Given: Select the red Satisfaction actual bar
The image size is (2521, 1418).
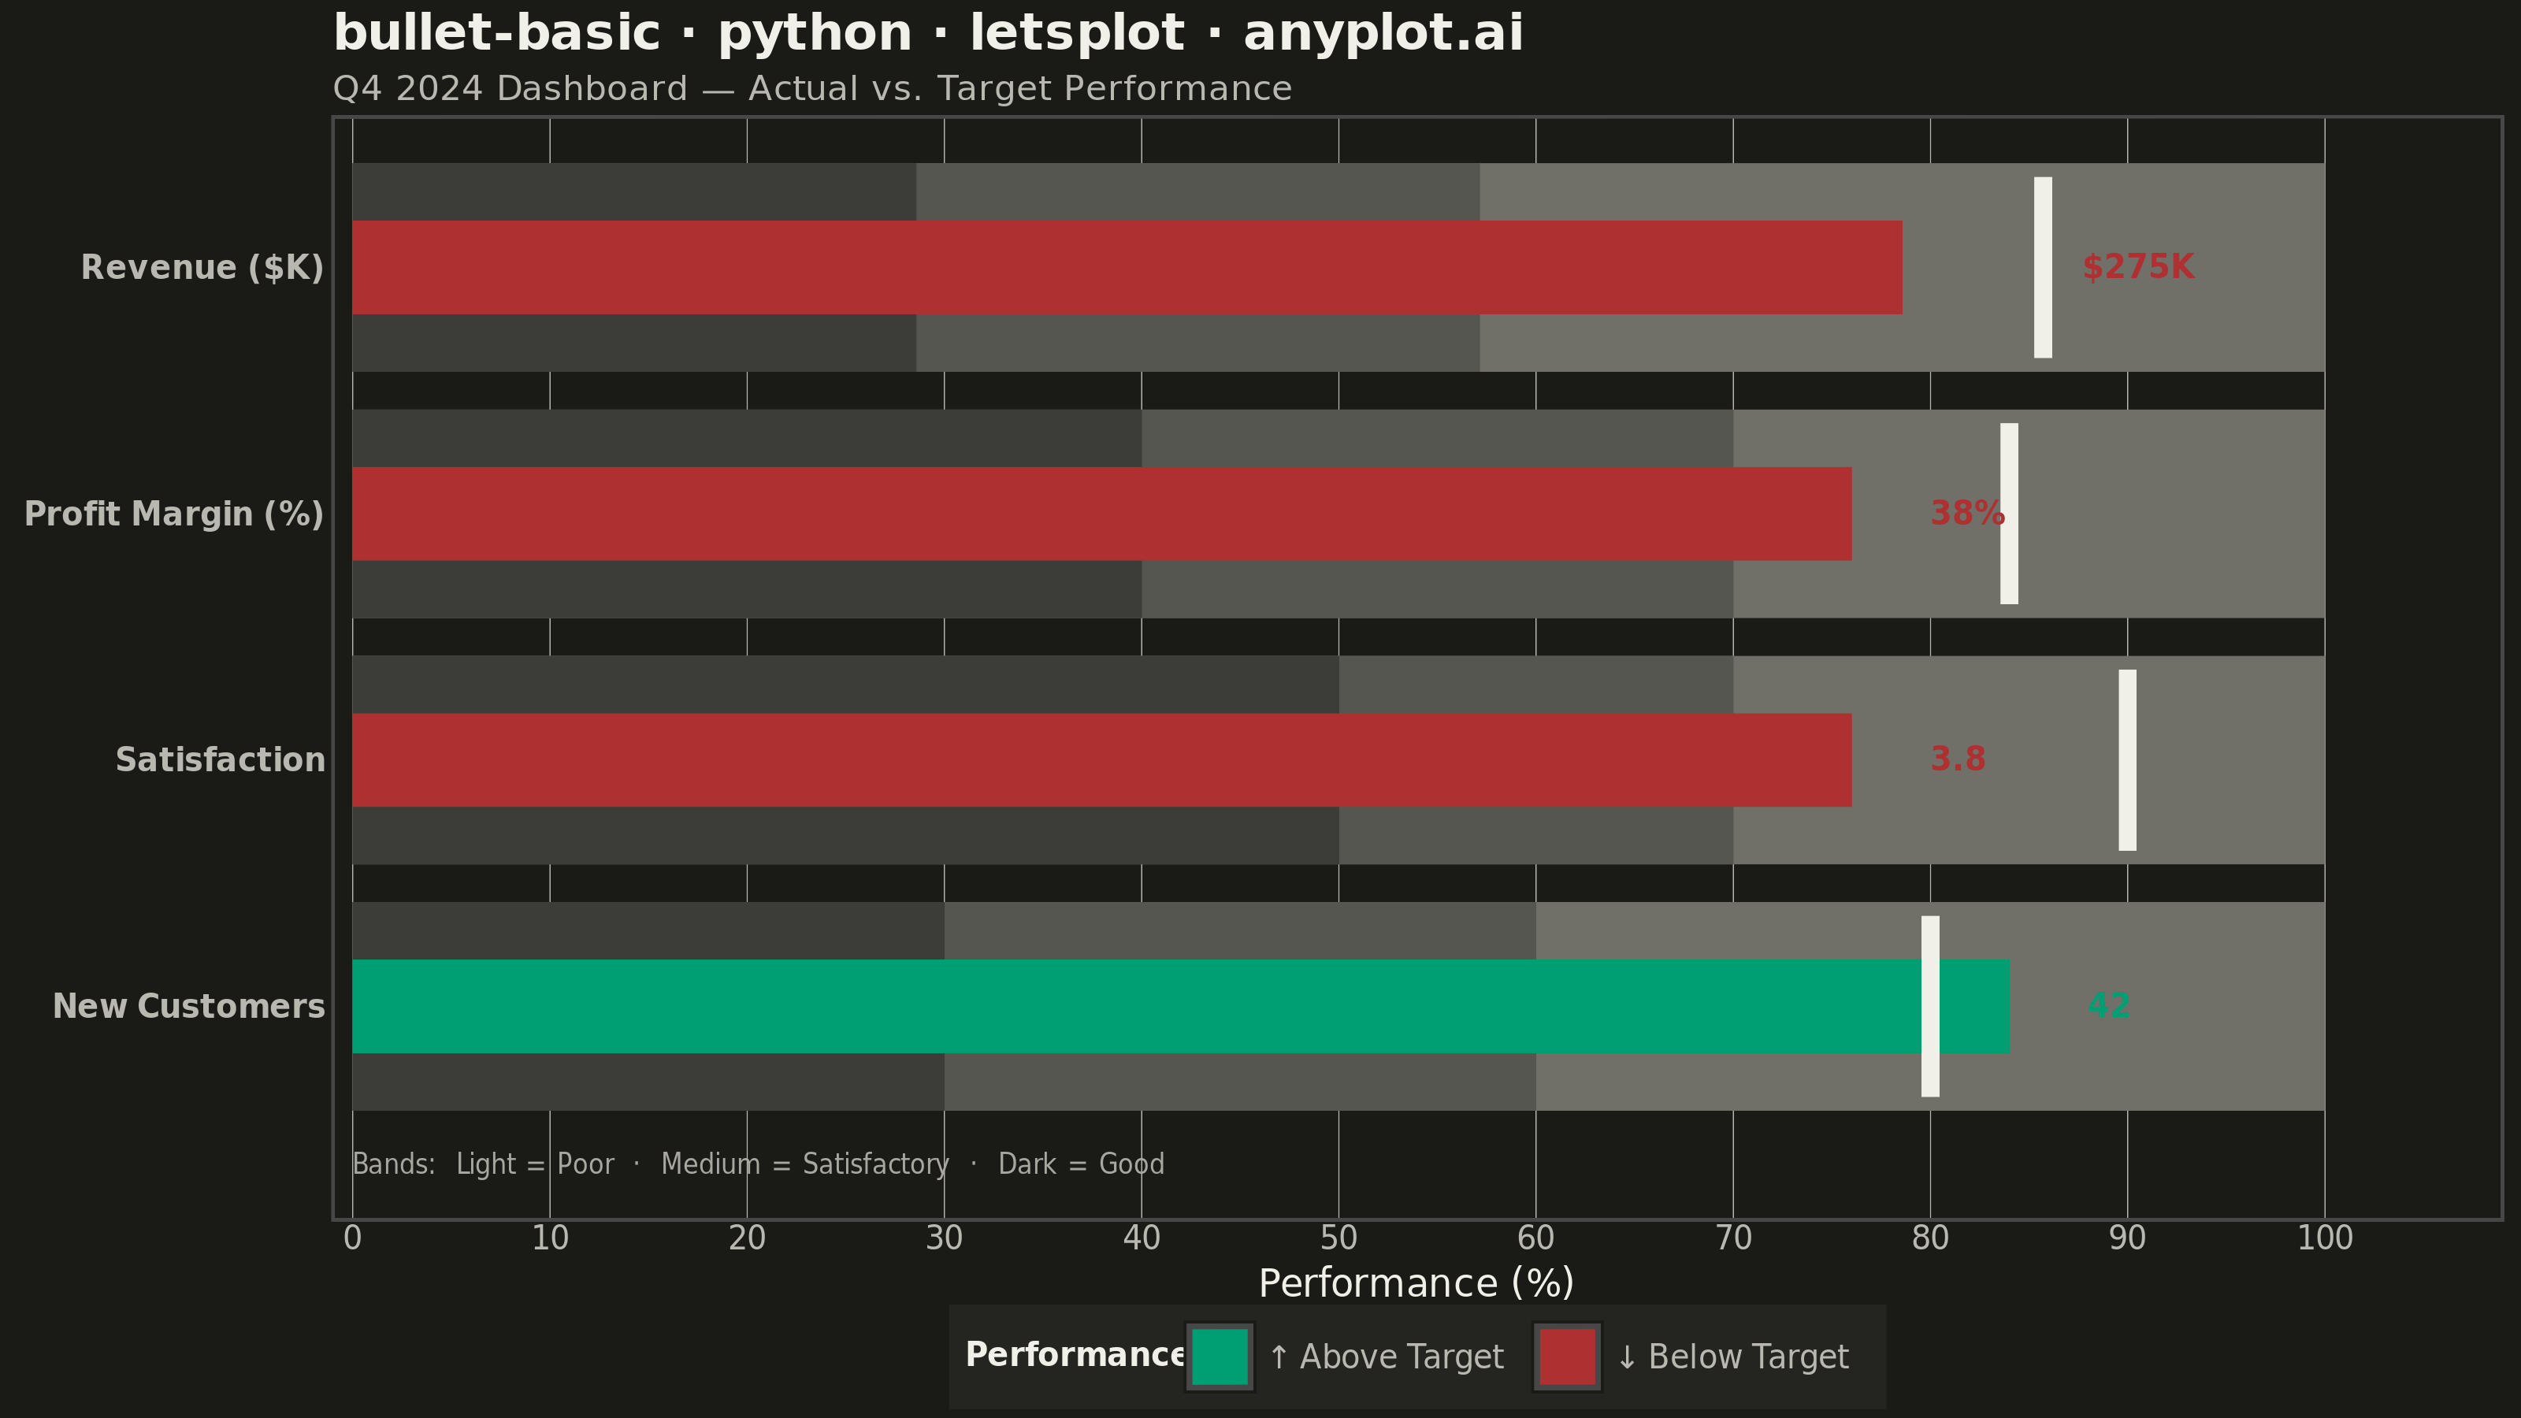Looking at the screenshot, I should pos(1102,760).
